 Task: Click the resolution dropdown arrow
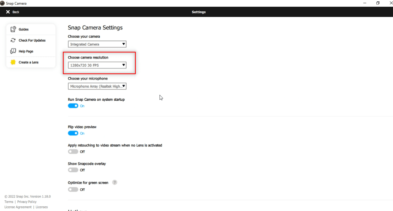tap(124, 65)
